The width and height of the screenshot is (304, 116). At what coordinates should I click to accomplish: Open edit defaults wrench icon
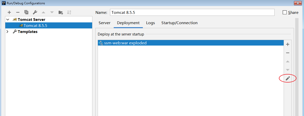click(35, 12)
